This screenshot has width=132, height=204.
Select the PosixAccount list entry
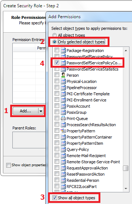78,106
